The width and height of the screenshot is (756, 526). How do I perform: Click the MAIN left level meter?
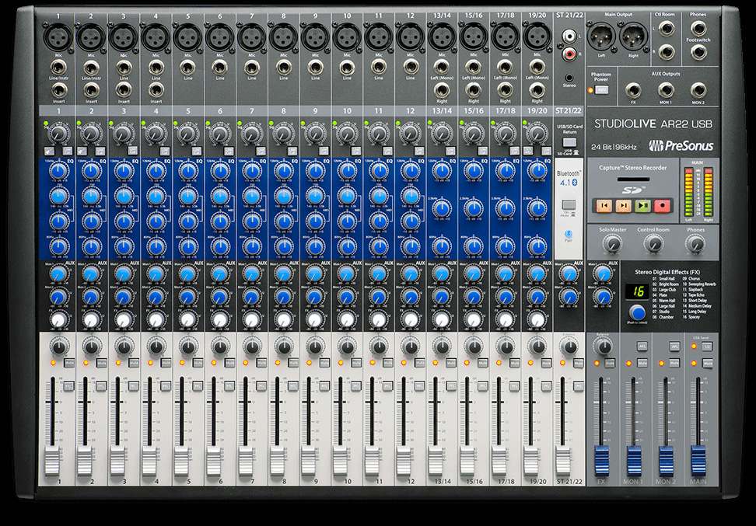[x=688, y=192]
